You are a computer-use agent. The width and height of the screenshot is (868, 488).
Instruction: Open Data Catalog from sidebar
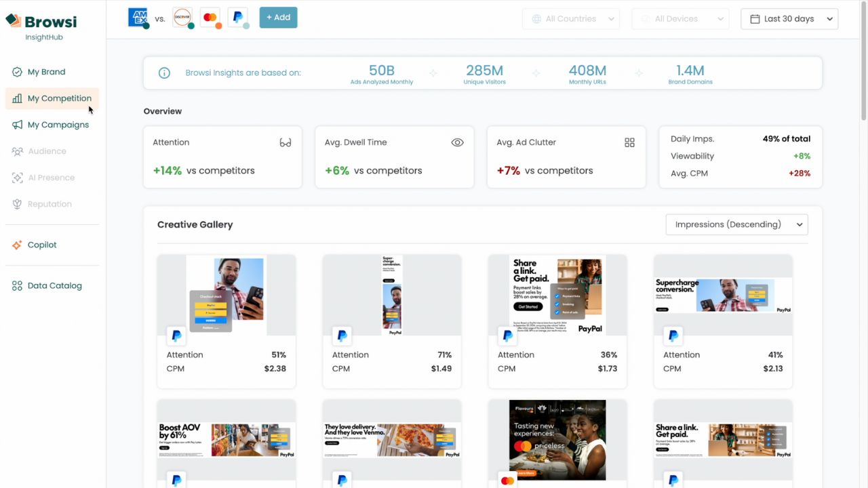tap(52, 285)
